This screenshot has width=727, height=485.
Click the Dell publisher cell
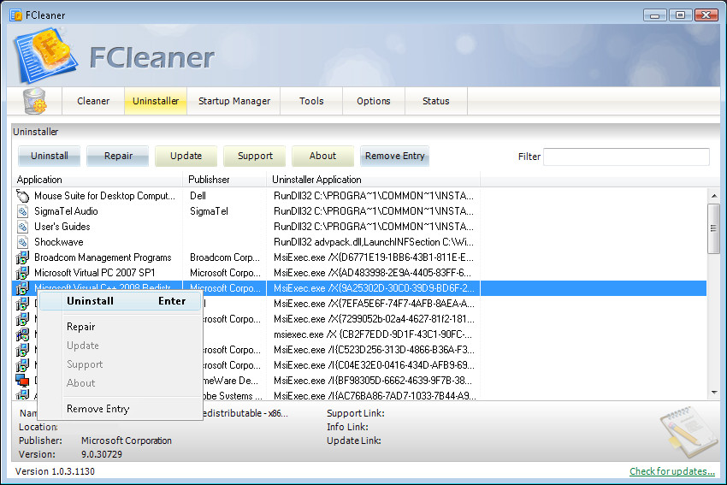198,196
